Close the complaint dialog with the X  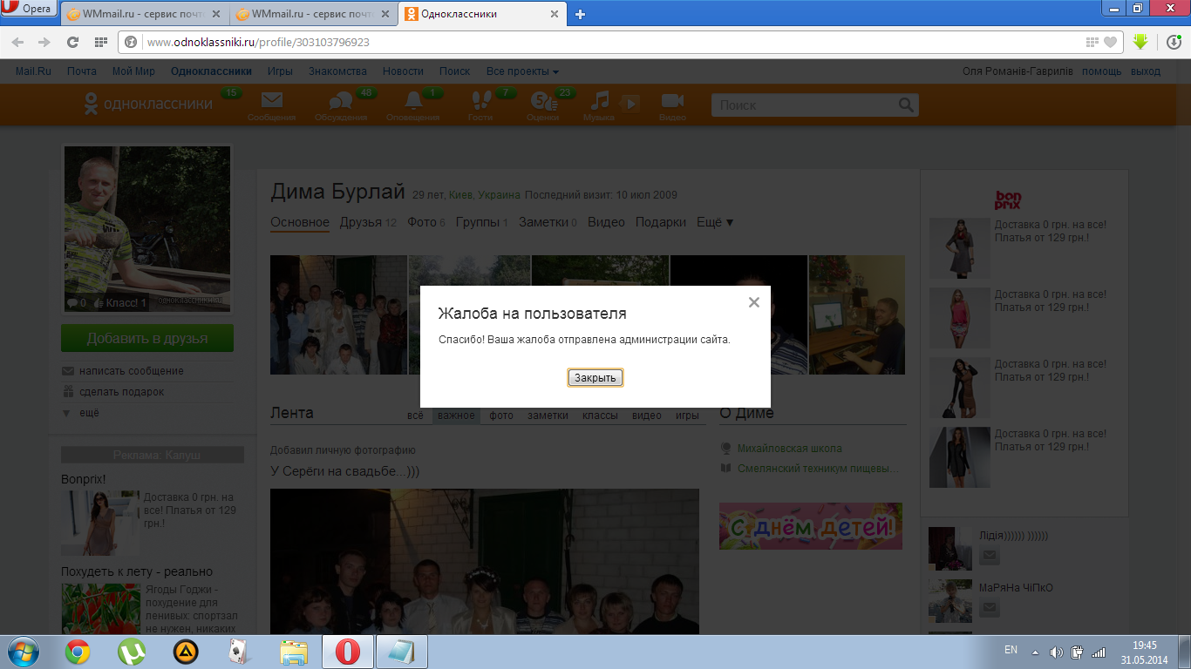point(754,302)
